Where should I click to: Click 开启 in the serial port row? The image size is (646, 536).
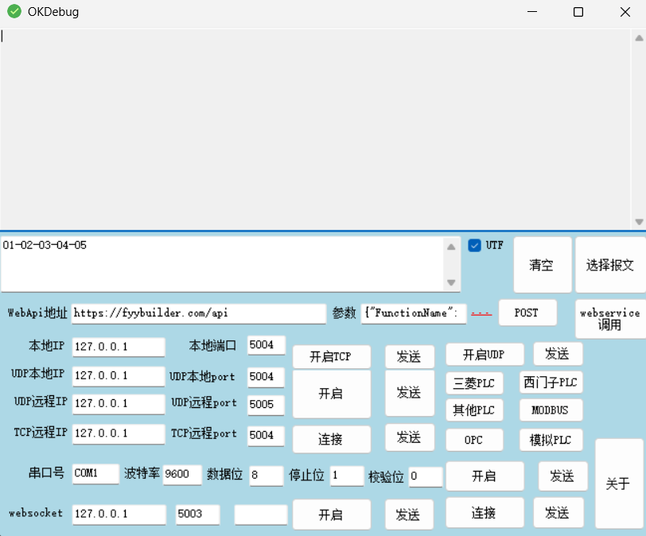484,476
